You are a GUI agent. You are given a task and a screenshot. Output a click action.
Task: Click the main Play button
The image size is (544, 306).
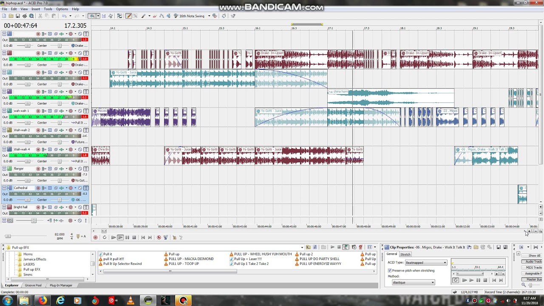click(120, 238)
